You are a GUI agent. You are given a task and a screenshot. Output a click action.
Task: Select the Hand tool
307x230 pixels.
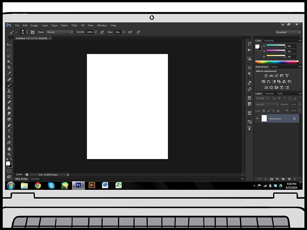pos(9,149)
